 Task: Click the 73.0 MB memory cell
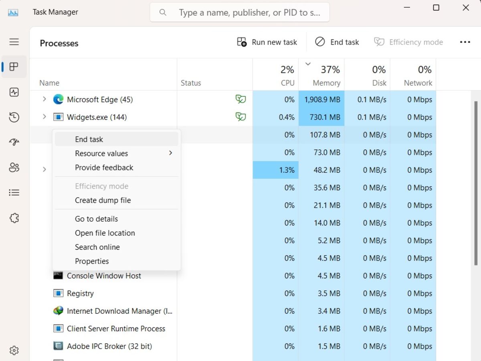[321, 152]
